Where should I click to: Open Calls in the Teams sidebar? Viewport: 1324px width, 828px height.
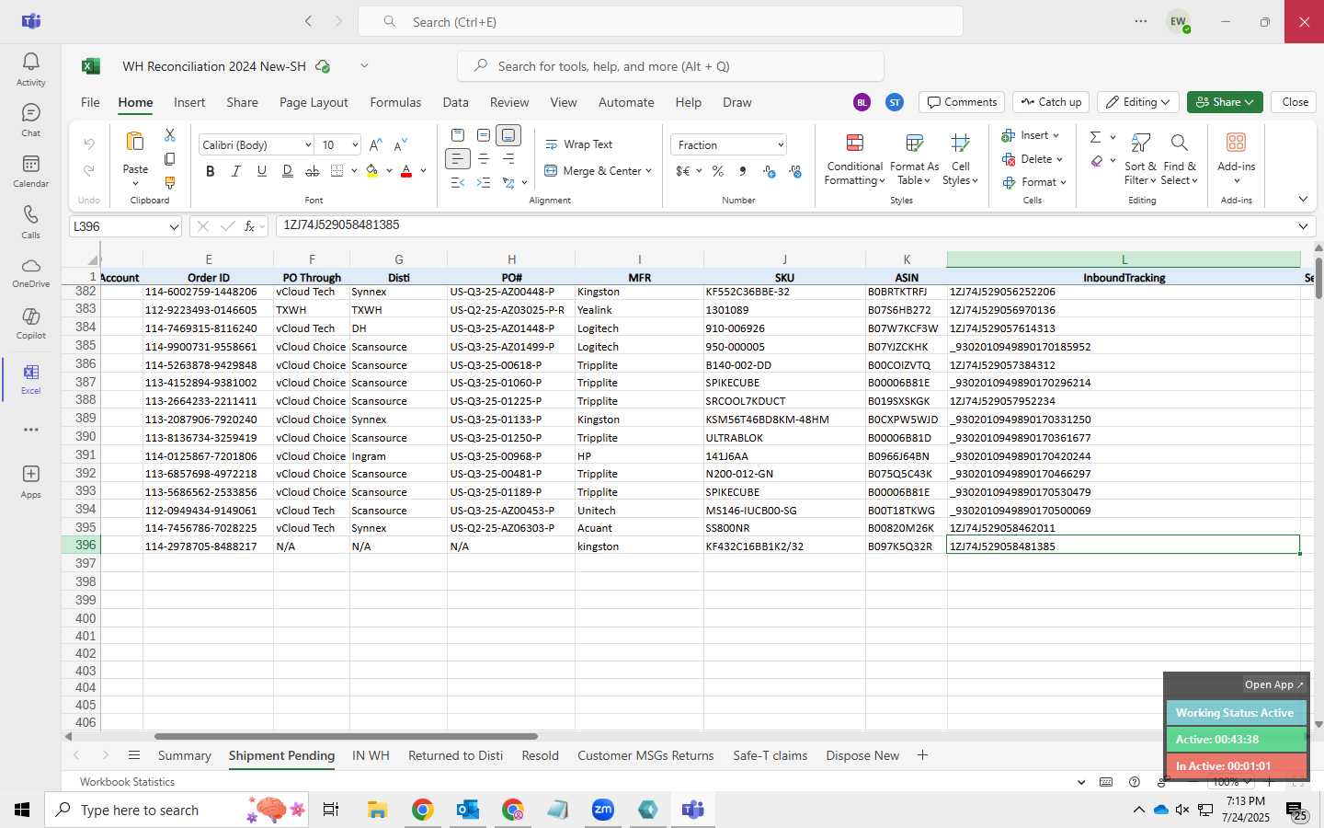[30, 221]
